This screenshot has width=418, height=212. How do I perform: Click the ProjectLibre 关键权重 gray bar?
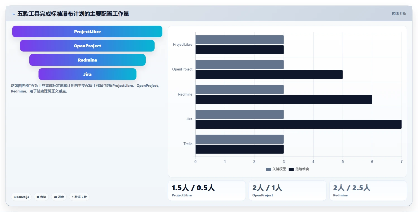239,40
